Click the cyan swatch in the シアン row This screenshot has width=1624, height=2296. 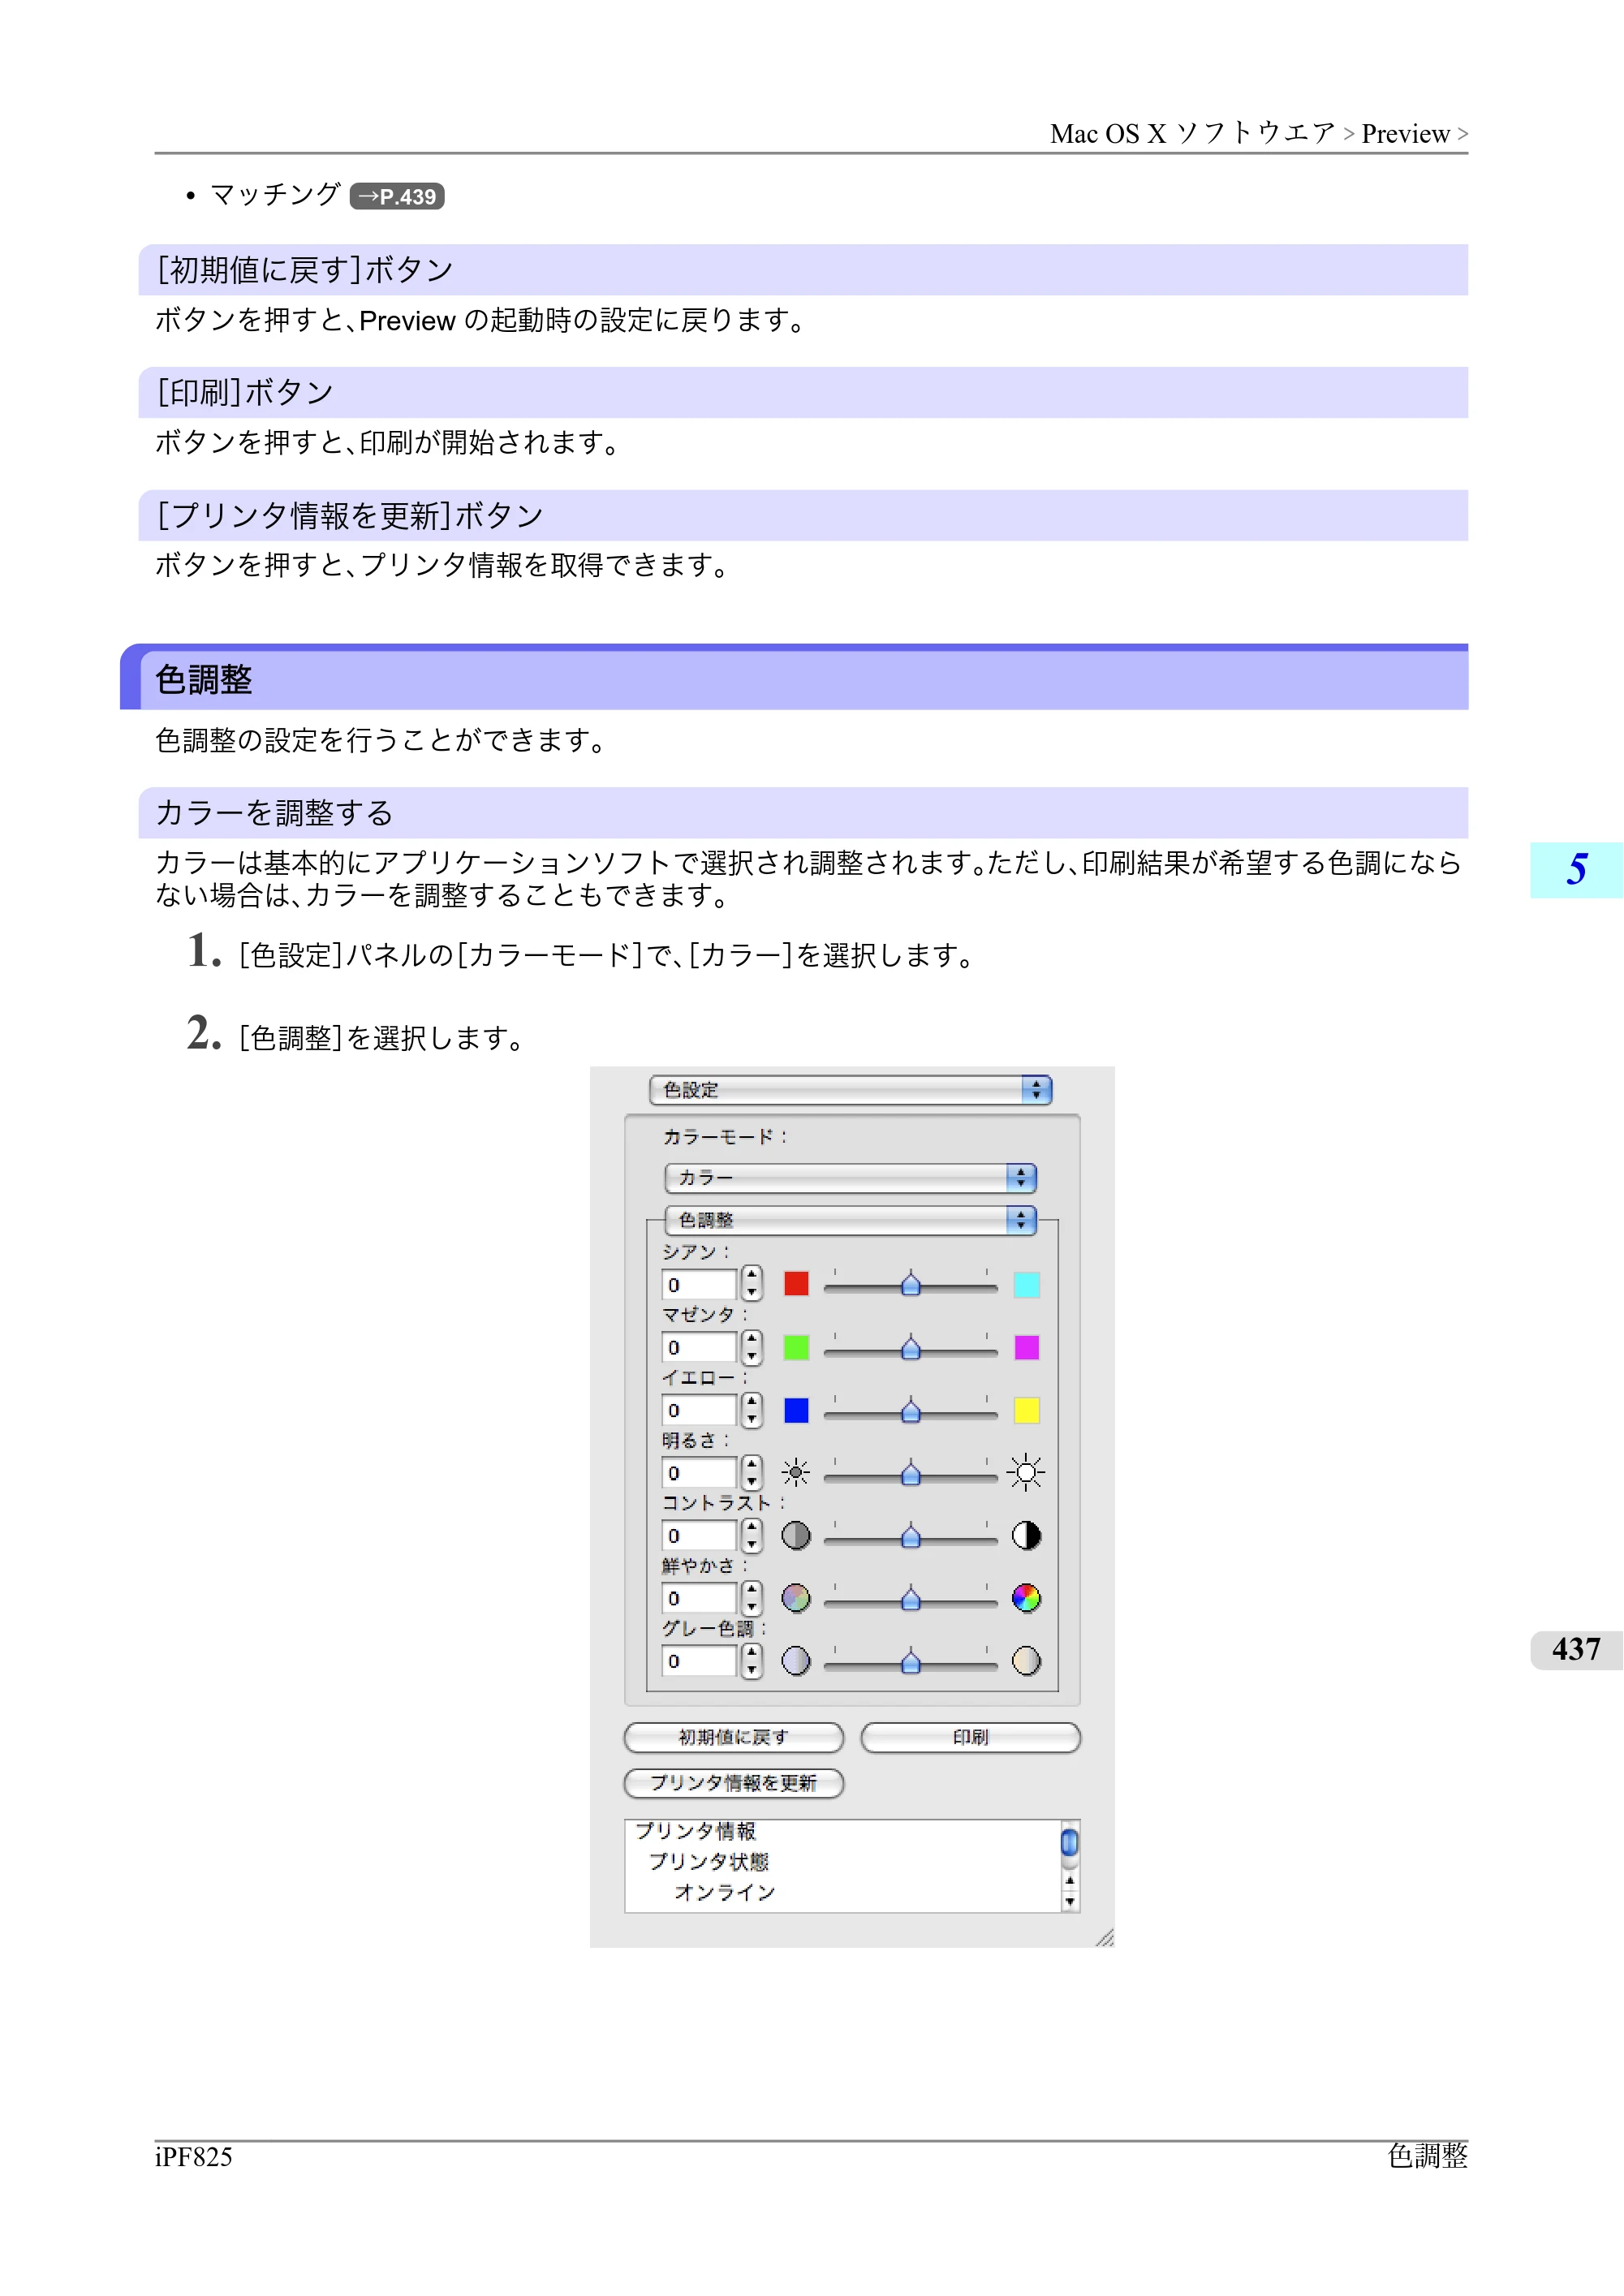(x=1027, y=1284)
